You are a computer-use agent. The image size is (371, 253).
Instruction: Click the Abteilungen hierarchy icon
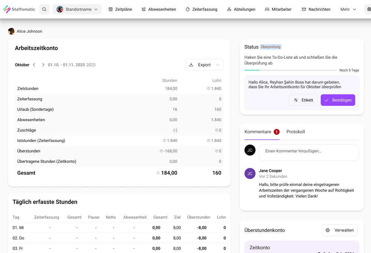(229, 9)
